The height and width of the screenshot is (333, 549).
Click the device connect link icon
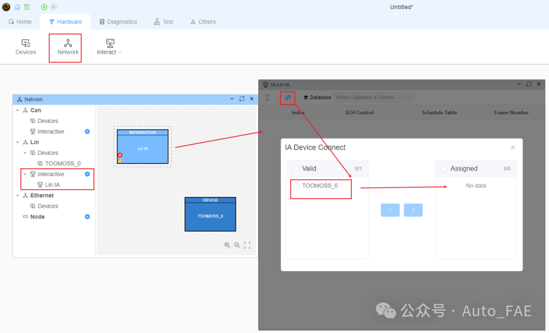click(288, 97)
